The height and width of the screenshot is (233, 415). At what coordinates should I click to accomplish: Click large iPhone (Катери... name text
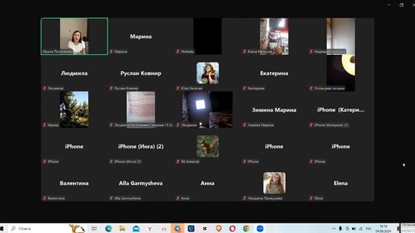[x=340, y=110]
